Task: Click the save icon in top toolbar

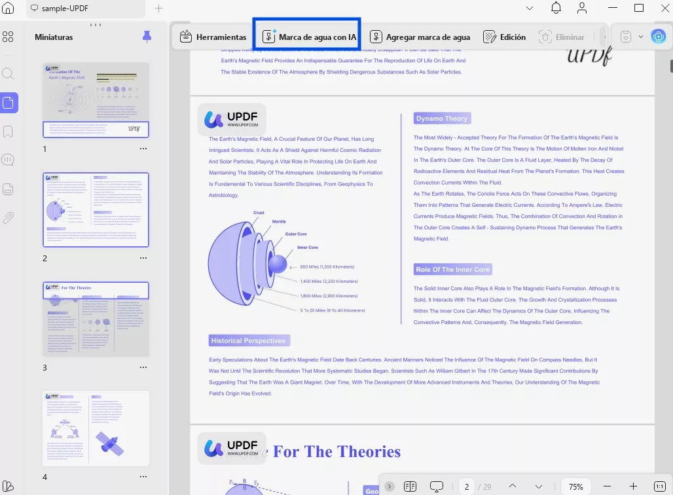Action: [x=626, y=37]
